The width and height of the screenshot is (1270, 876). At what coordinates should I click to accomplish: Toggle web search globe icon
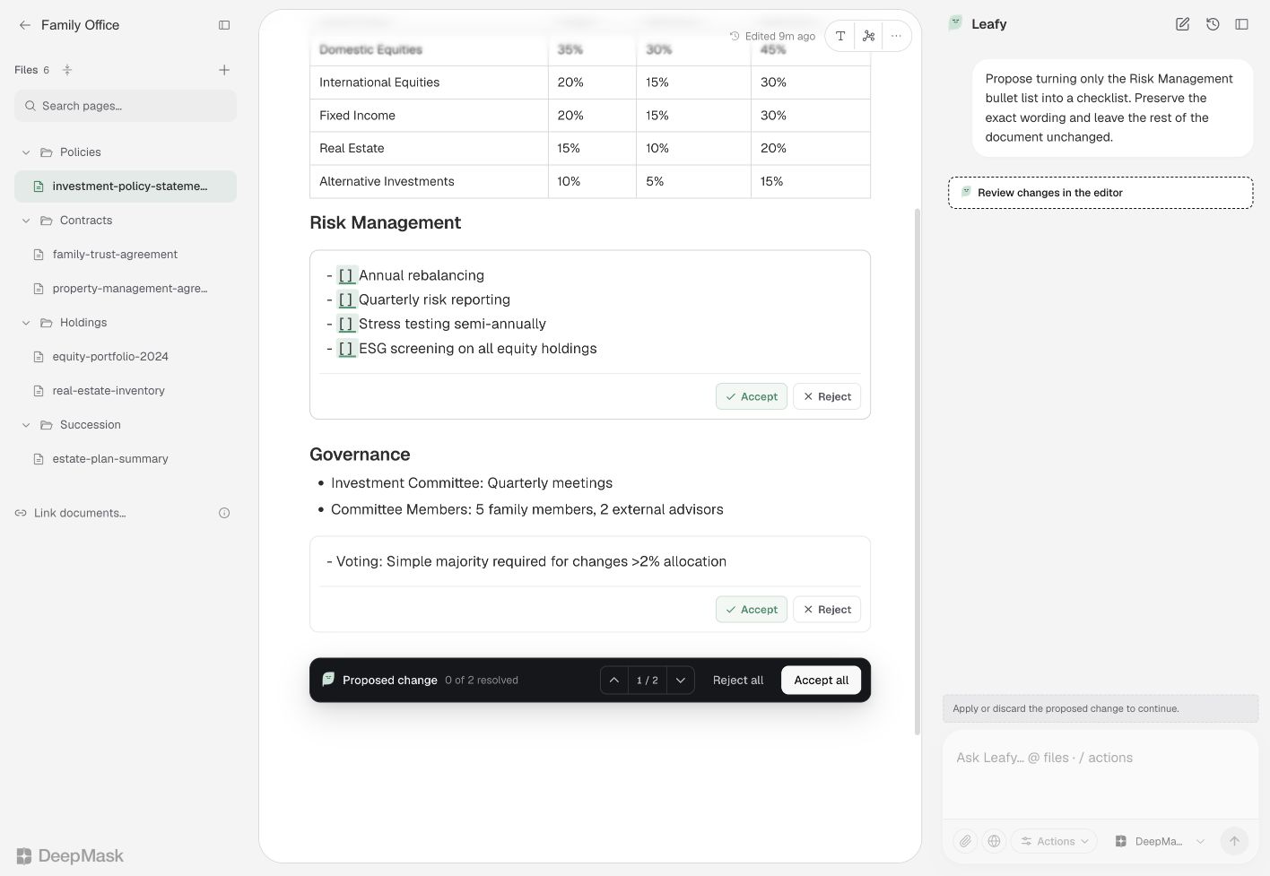[994, 841]
